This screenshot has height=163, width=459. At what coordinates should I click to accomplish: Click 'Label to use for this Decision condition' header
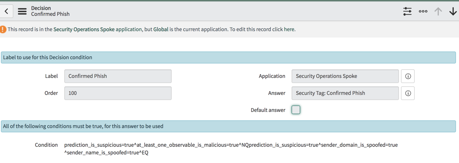click(x=228, y=57)
